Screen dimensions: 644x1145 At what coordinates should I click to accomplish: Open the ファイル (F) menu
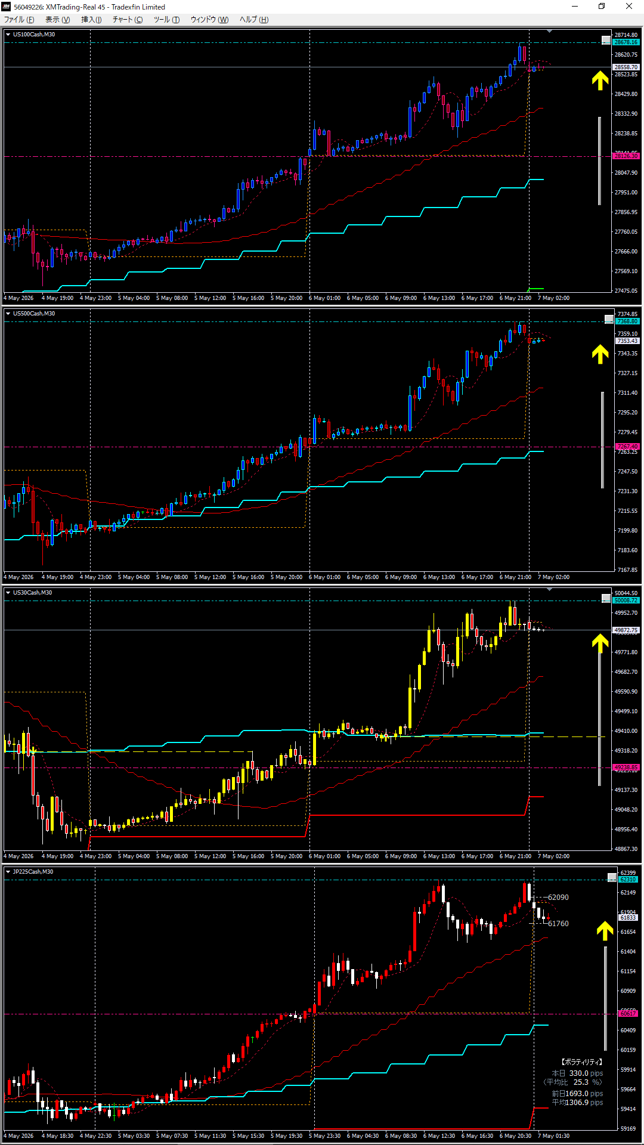[x=19, y=20]
